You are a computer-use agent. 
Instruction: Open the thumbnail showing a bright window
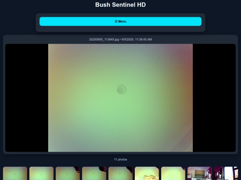pos(226,173)
